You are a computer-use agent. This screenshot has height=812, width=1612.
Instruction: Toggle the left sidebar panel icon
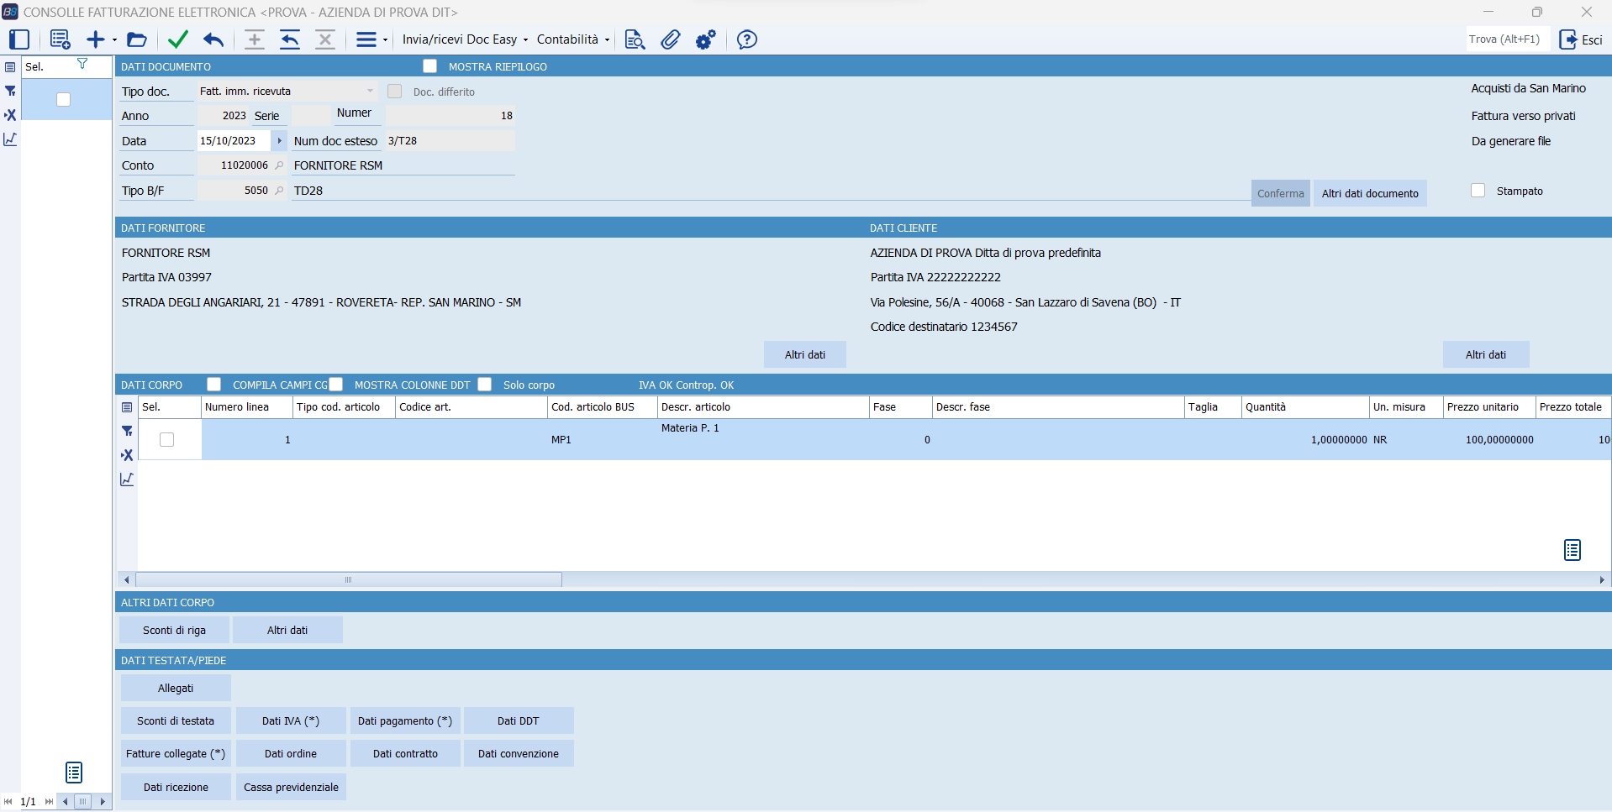coord(19,39)
